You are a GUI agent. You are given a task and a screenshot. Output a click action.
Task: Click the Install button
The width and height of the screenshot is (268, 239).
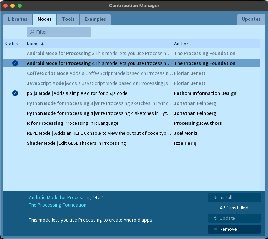pos(234,197)
